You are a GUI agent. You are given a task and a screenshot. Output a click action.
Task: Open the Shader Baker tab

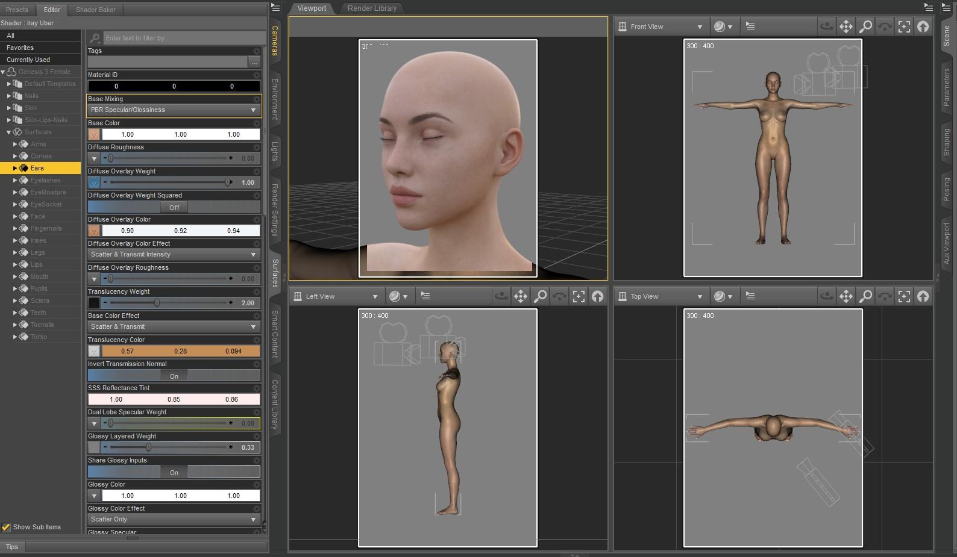(x=95, y=10)
